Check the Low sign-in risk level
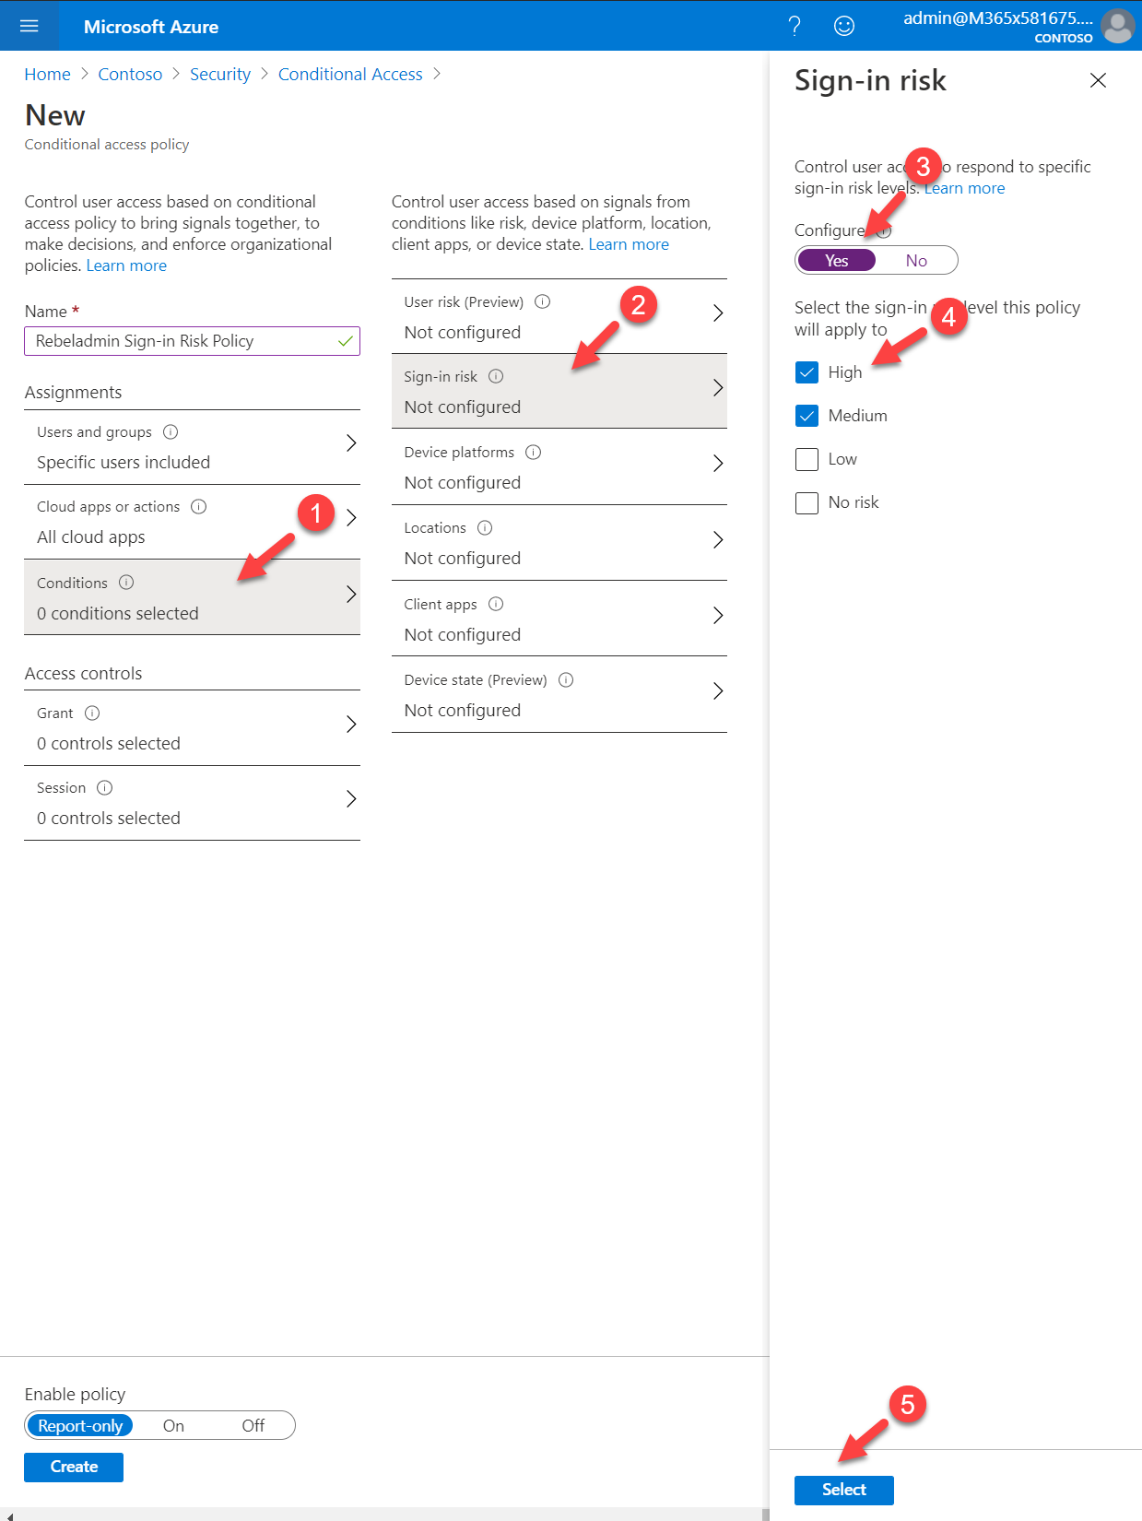 [x=806, y=458]
